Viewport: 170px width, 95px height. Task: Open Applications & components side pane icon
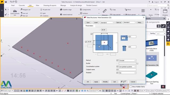(168, 44)
